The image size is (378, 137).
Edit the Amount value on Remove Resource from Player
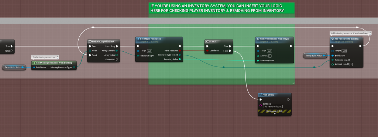(270, 56)
